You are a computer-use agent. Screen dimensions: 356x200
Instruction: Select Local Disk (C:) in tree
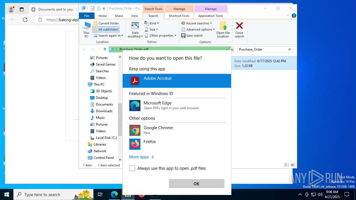pos(106,138)
